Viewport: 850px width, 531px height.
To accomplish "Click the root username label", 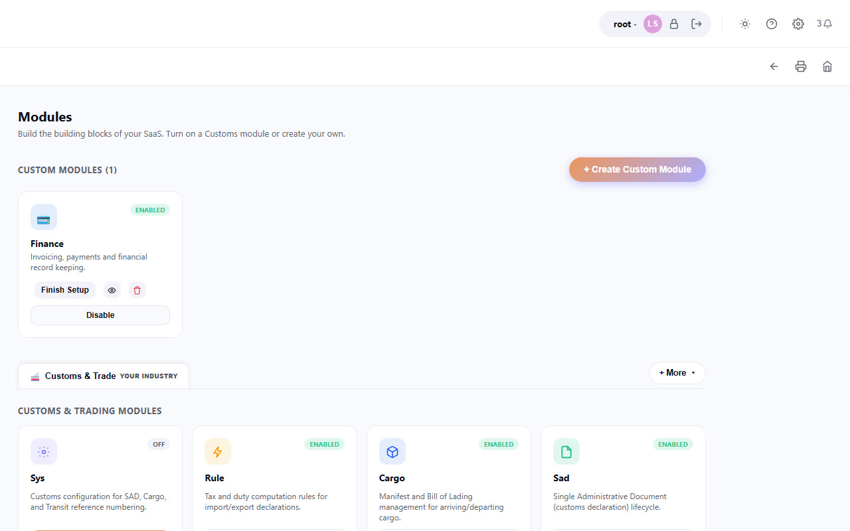I will pyautogui.click(x=622, y=24).
